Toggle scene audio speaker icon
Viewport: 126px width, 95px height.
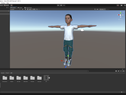28,9
